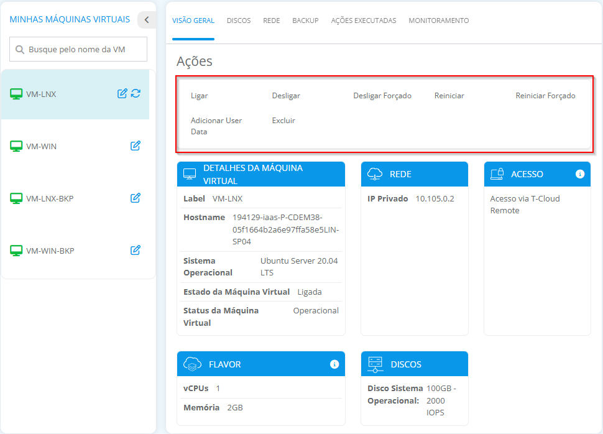Click the vCPUs value 1
Viewport: 603px width, 434px height.
(218, 388)
